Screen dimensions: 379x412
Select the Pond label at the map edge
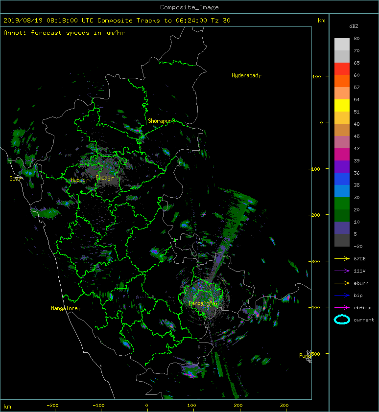click(305, 356)
